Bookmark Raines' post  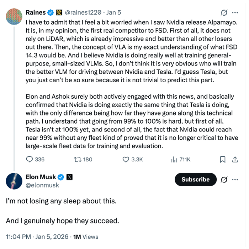pos(223,160)
